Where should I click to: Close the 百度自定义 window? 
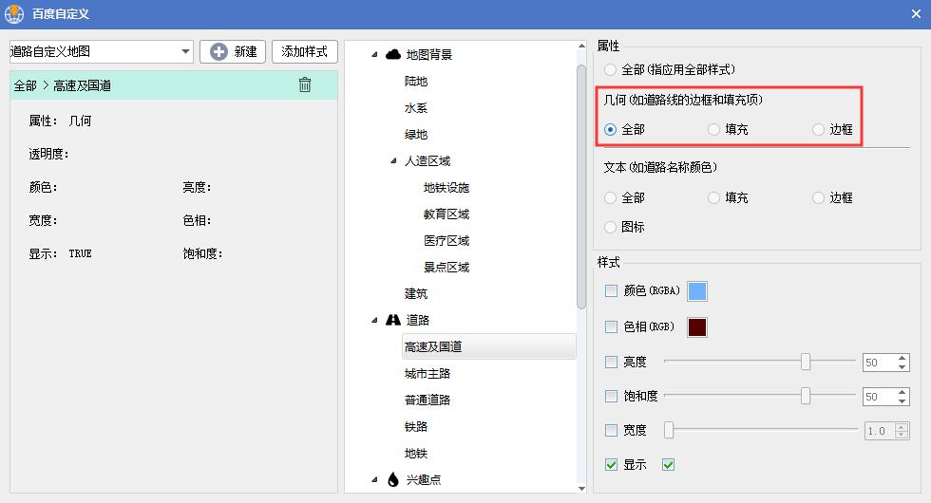[x=916, y=13]
